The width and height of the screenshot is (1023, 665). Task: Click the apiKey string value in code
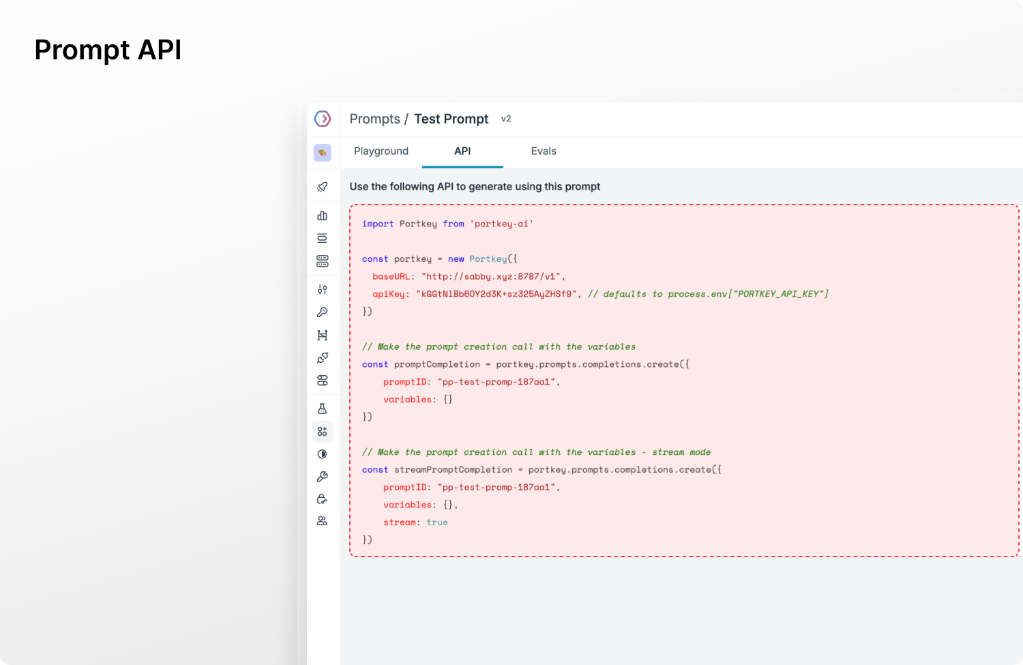pos(496,294)
